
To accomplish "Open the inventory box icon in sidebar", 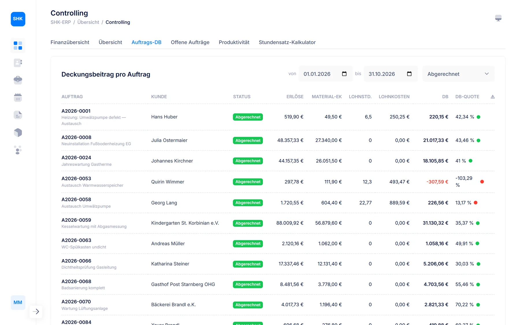I will (18, 133).
